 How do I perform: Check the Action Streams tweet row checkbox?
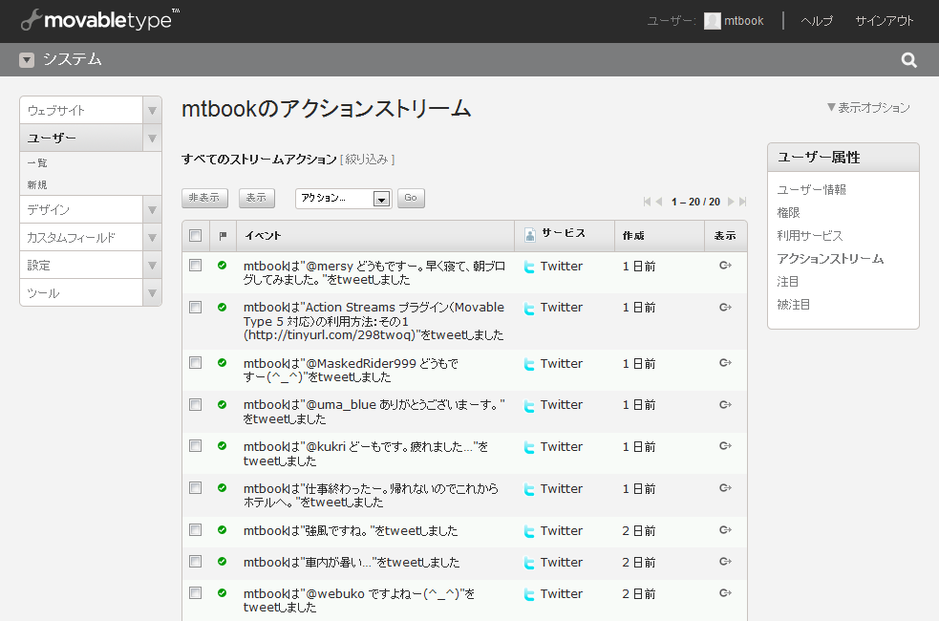coord(195,308)
